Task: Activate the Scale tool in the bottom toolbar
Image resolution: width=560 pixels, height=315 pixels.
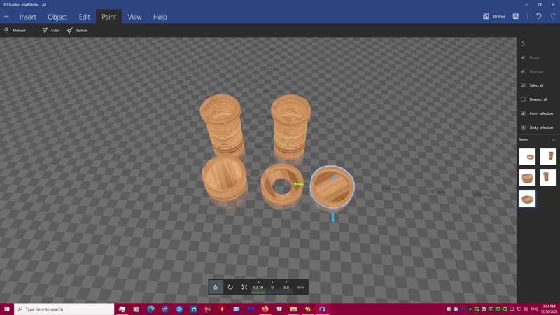Action: pyautogui.click(x=244, y=287)
